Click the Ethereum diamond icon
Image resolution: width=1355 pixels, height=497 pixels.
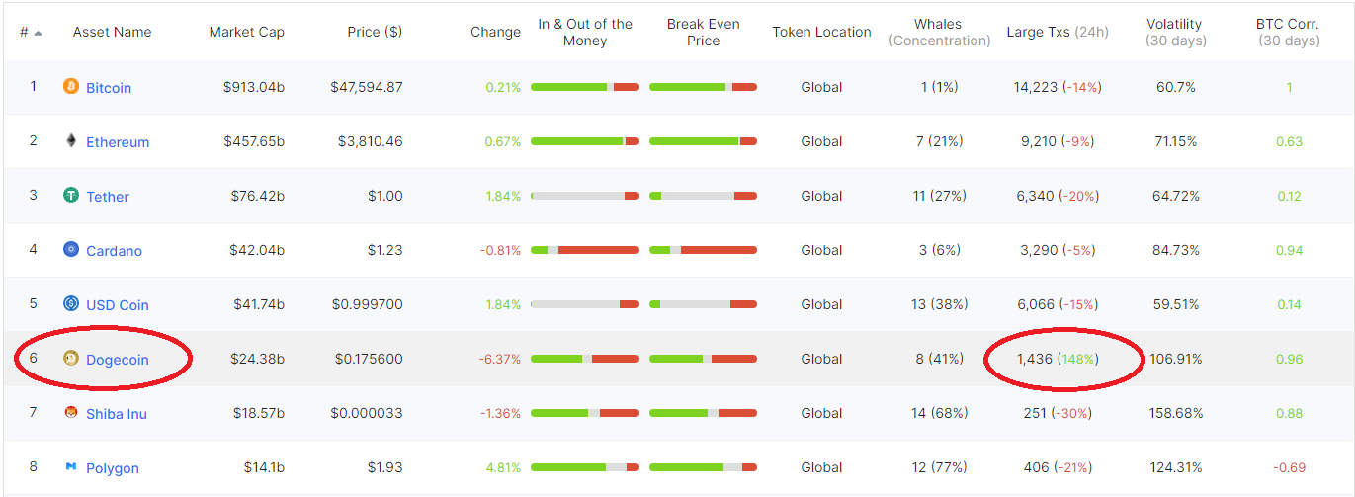click(x=70, y=141)
